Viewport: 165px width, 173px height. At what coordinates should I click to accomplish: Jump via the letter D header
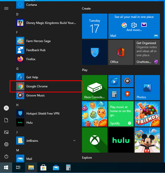point(17,14)
